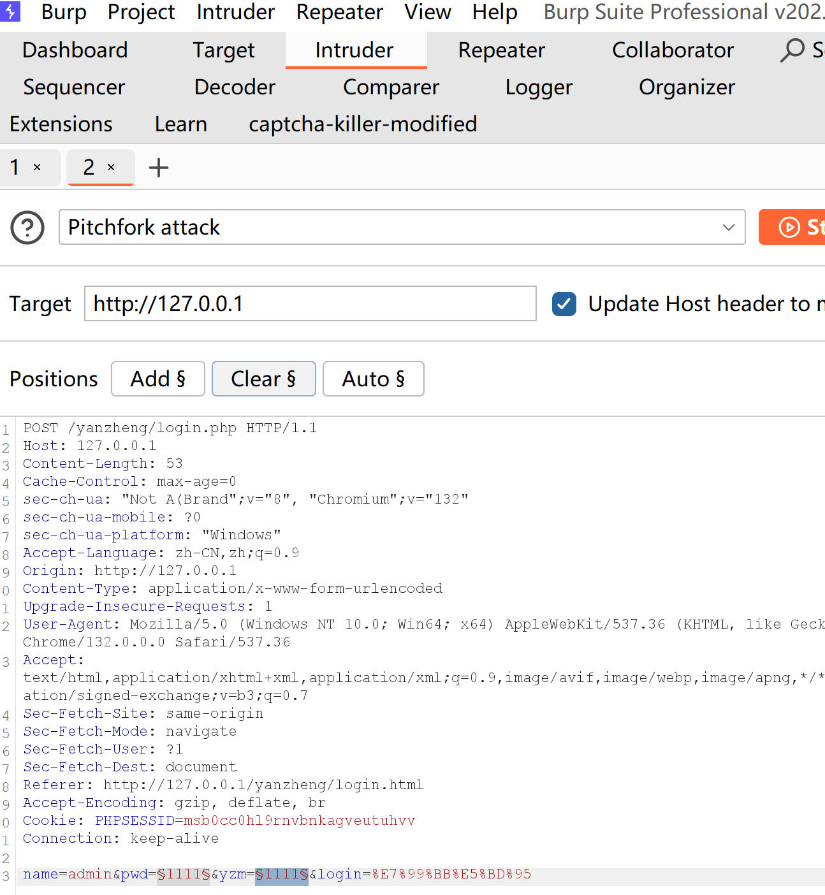This screenshot has height=895, width=825.
Task: Click the Target URL input field
Action: click(x=310, y=303)
